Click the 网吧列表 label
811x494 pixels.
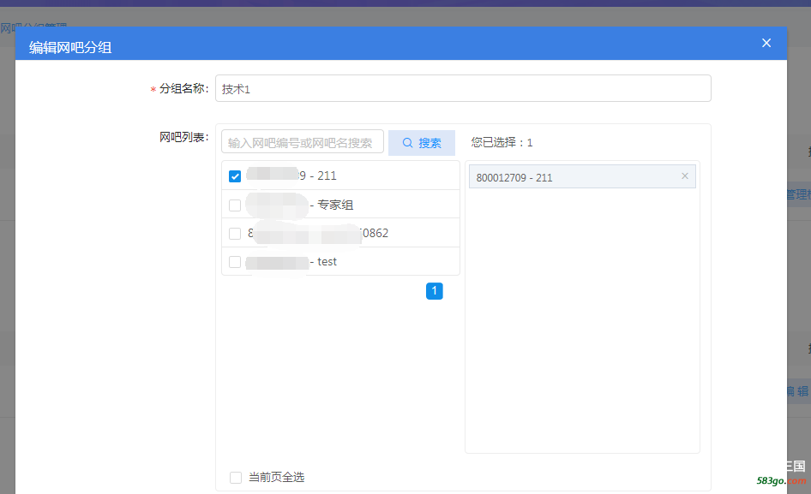[x=183, y=138]
